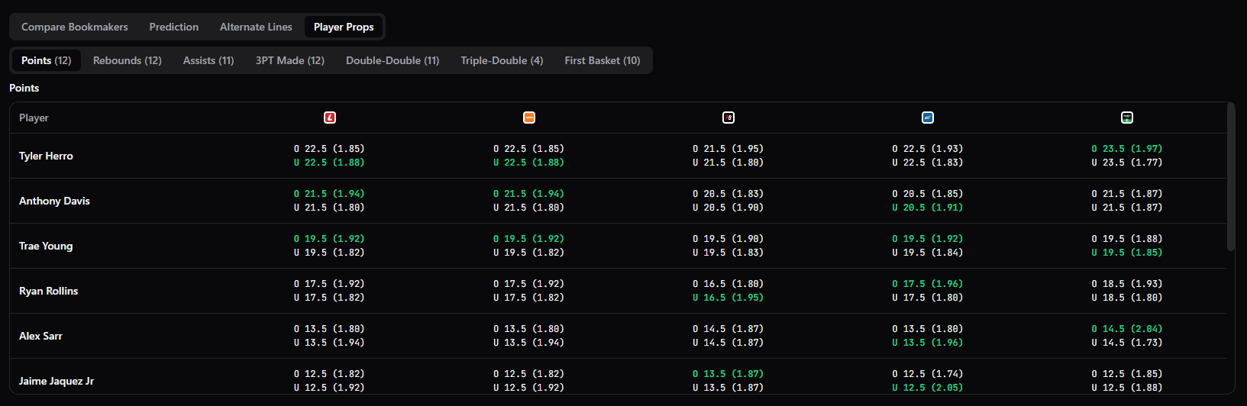Pick Alex Sarr O 14.5 (1.87)

[728, 329]
